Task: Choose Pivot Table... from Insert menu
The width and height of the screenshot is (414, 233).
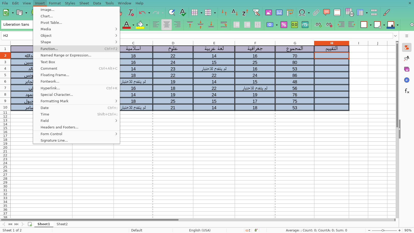Action: point(51,23)
